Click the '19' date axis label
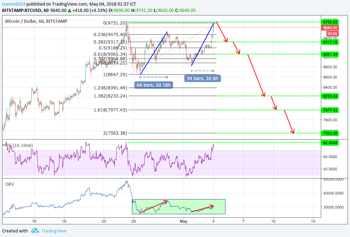Viewport: 350px width, 237px height. tap(64, 221)
